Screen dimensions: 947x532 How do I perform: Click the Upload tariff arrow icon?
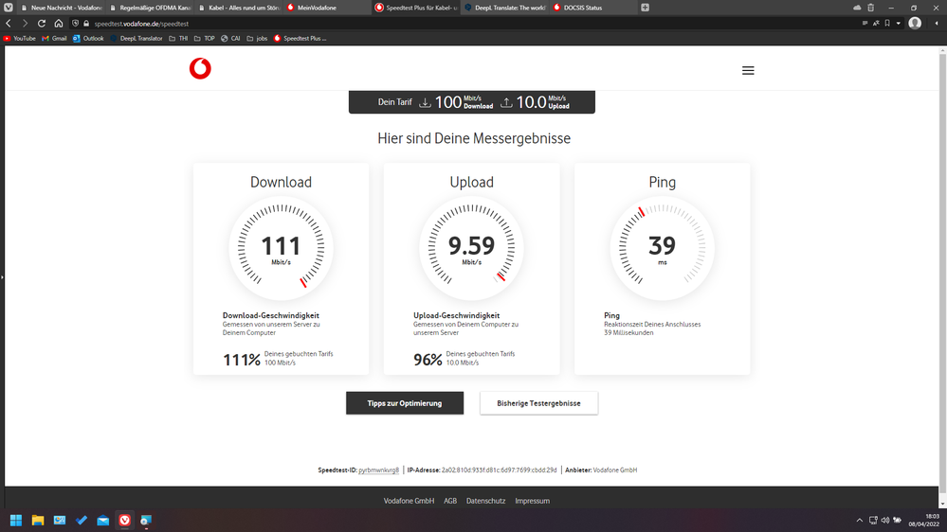coord(506,102)
